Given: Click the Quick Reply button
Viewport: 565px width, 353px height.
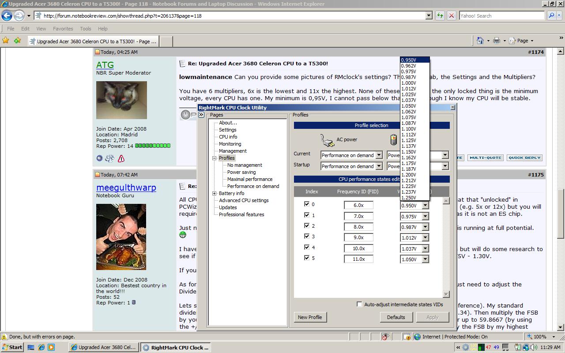Looking at the screenshot, I should 524,158.
